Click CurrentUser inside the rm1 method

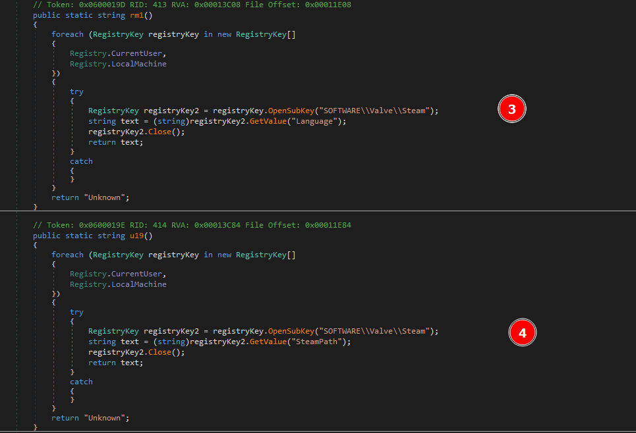(x=137, y=53)
